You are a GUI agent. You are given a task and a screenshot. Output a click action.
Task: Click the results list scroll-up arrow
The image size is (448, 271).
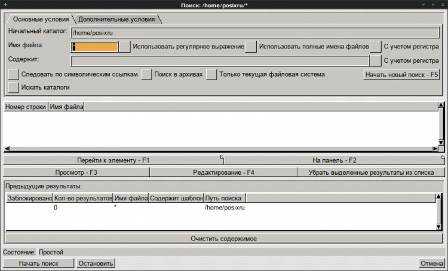click(x=441, y=105)
